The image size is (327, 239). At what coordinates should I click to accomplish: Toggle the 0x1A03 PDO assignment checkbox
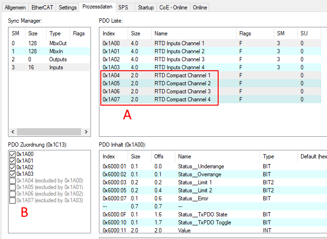(12, 174)
